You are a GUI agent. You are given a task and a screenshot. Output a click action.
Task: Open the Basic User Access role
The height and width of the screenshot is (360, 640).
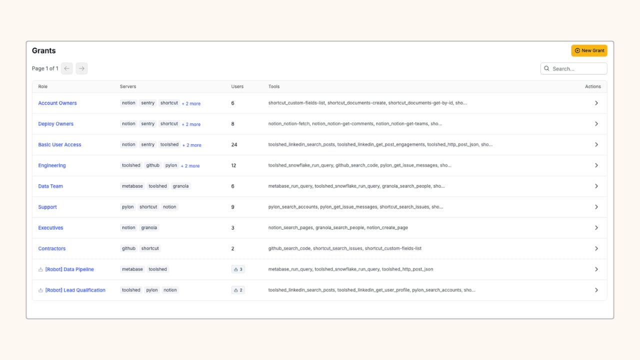tap(59, 144)
